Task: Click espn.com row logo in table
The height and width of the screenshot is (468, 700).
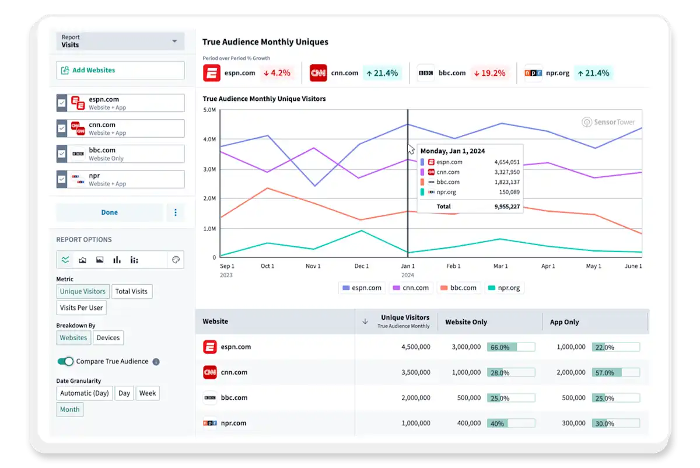Action: 210,347
